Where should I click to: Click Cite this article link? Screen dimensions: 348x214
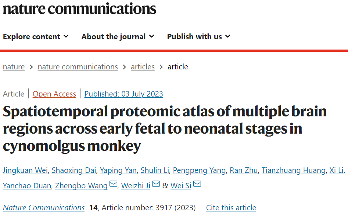coord(231,208)
